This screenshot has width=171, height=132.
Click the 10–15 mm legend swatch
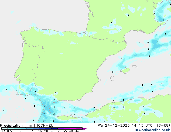[x=36, y=128]
